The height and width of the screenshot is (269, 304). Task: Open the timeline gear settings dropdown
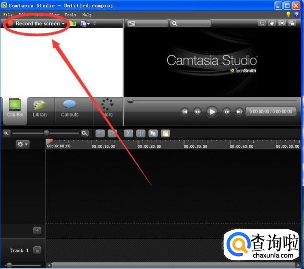coord(22,144)
